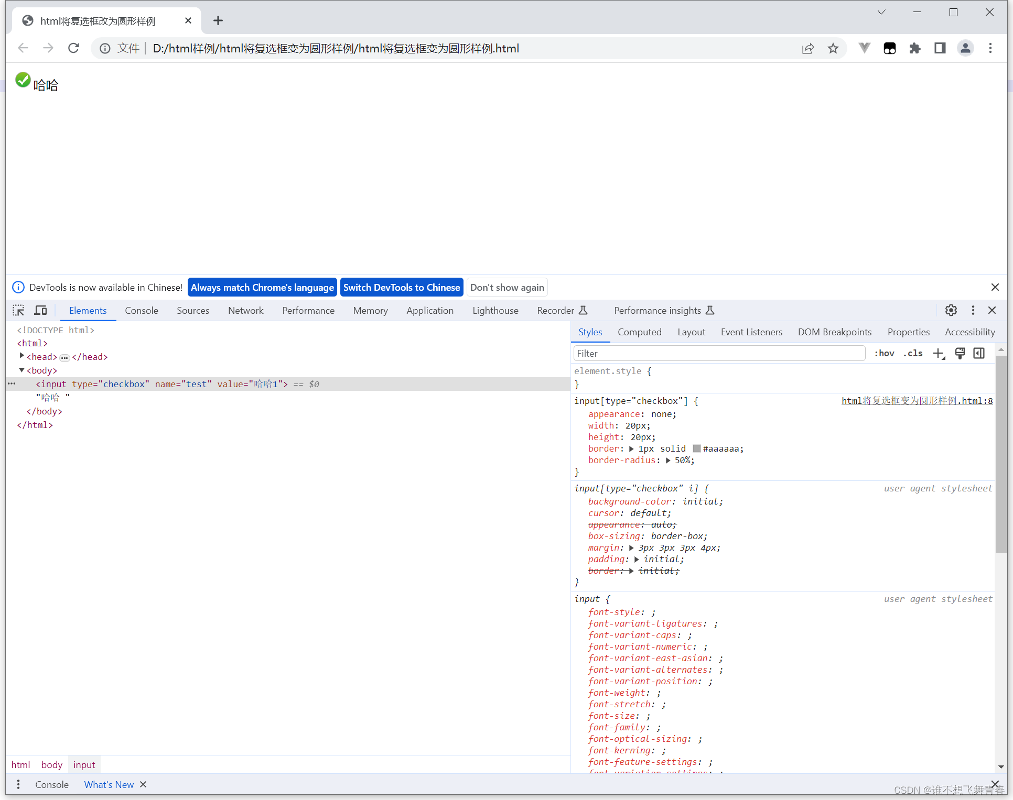Screen dimensions: 1013x800
Task: Select the inspect element picker tool
Action: (18, 310)
